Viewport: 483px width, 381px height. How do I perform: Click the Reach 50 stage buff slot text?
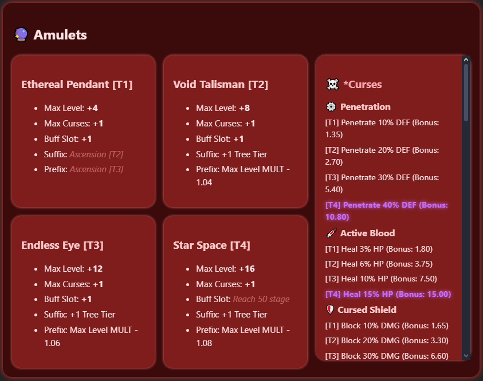(x=261, y=299)
